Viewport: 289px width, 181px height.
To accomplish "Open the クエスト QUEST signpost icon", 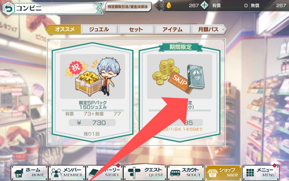I will (134, 173).
